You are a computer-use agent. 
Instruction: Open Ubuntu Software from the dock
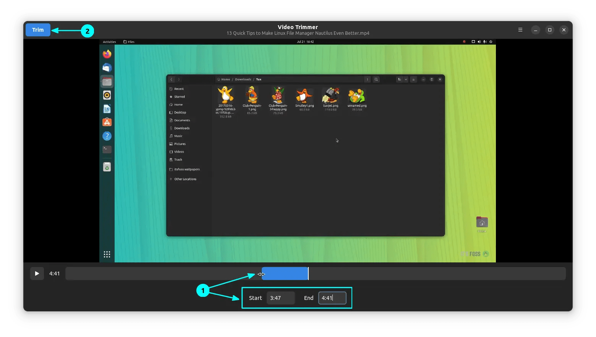[x=107, y=122]
